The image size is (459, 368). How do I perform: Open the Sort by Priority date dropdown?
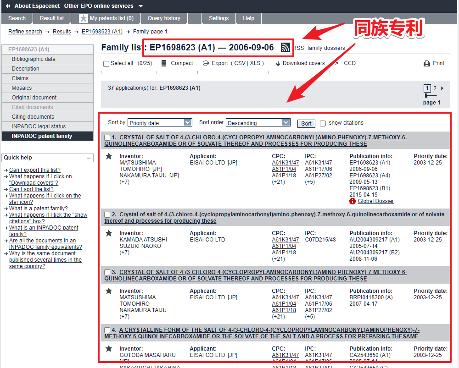(x=160, y=123)
